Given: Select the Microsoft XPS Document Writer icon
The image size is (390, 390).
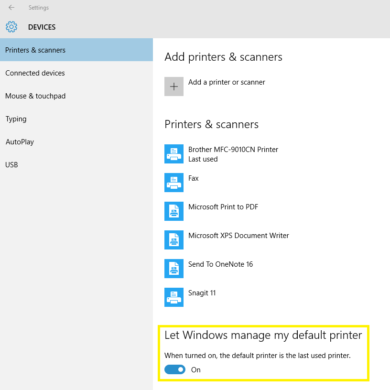Looking at the screenshot, I should click(x=174, y=240).
